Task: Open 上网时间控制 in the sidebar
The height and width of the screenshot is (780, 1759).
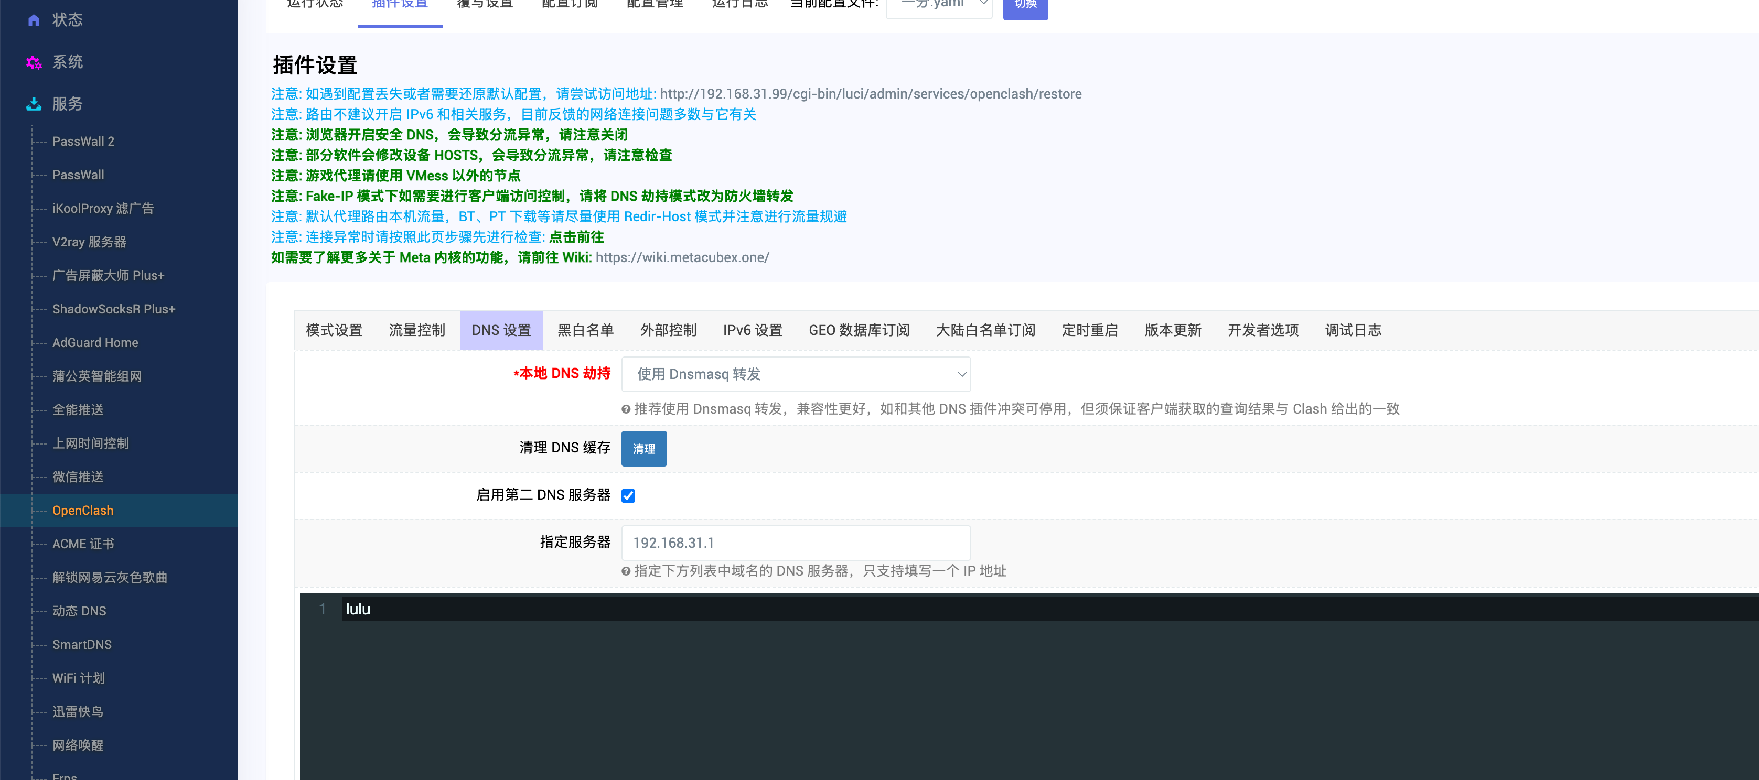Action: 91,443
